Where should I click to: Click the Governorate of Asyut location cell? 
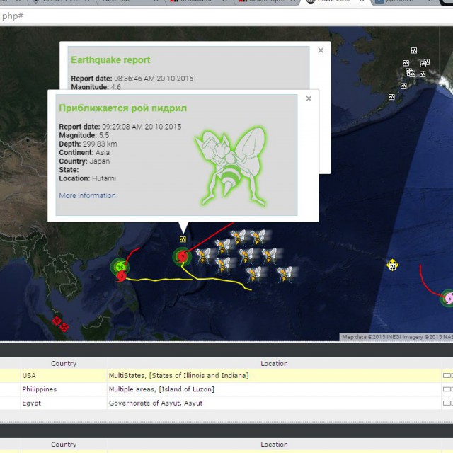(x=274, y=403)
